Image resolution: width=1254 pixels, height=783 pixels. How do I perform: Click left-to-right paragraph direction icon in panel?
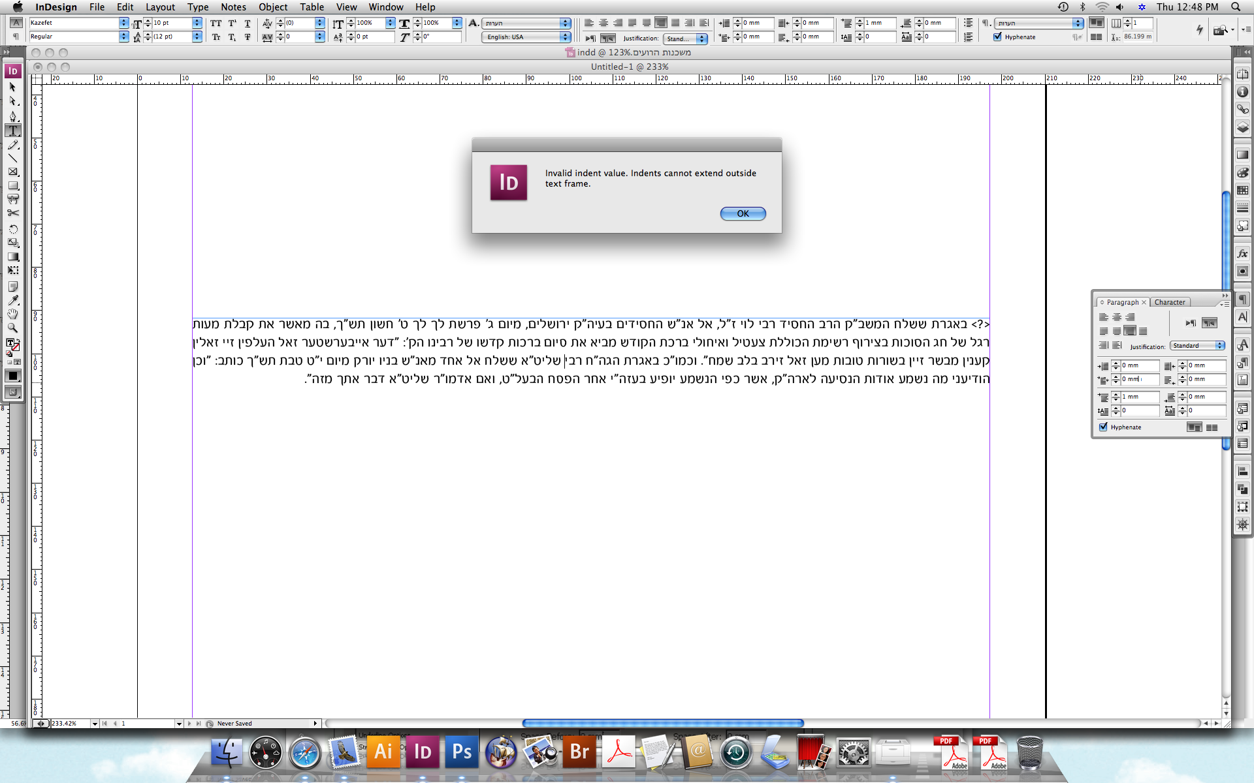click(x=1191, y=323)
